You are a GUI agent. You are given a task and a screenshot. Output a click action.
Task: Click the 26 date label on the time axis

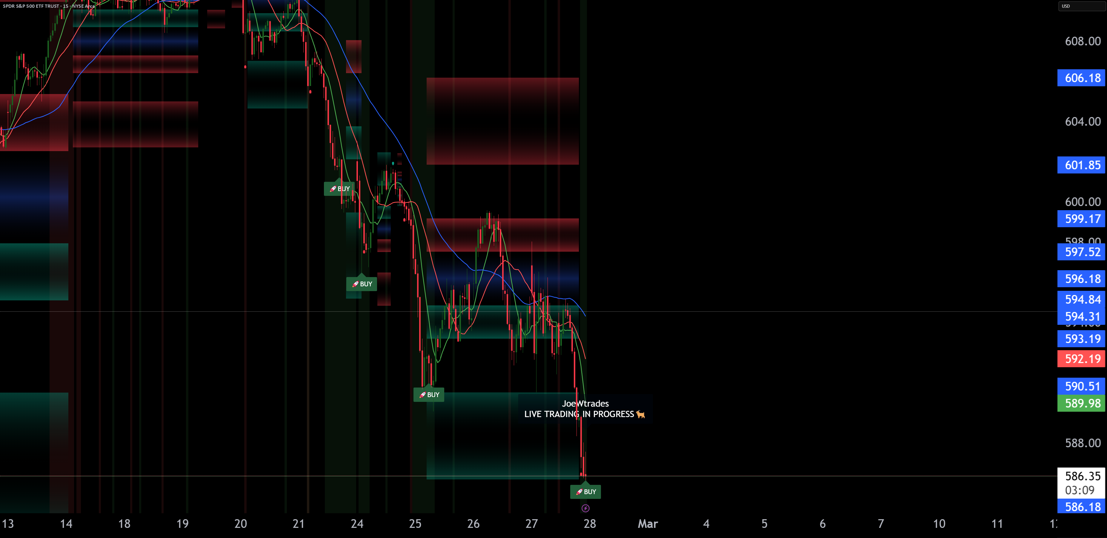(473, 523)
